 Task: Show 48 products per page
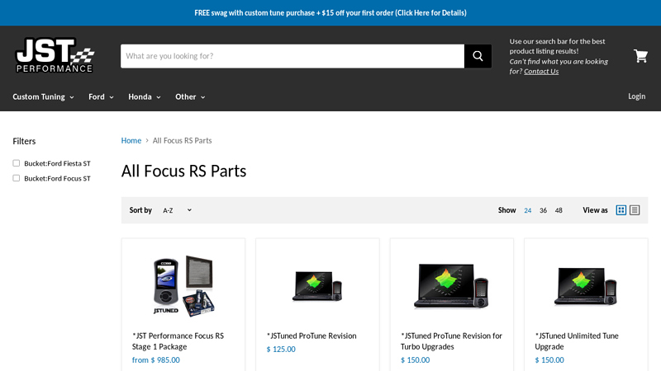(x=559, y=210)
